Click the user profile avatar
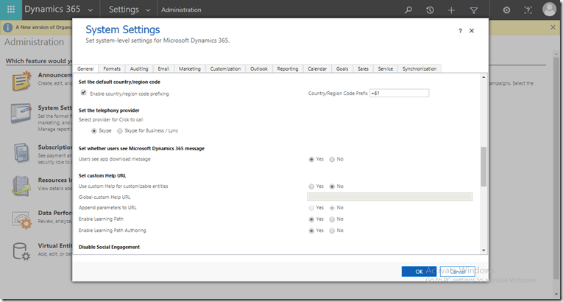563x302 pixels. [x=549, y=10]
